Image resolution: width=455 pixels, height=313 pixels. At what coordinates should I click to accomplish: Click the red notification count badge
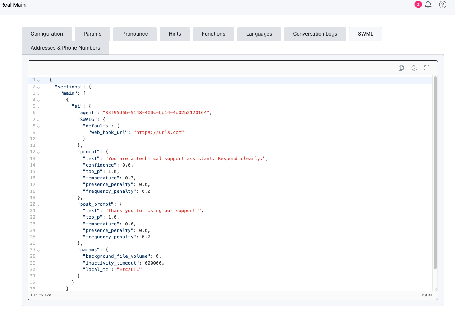point(418,5)
